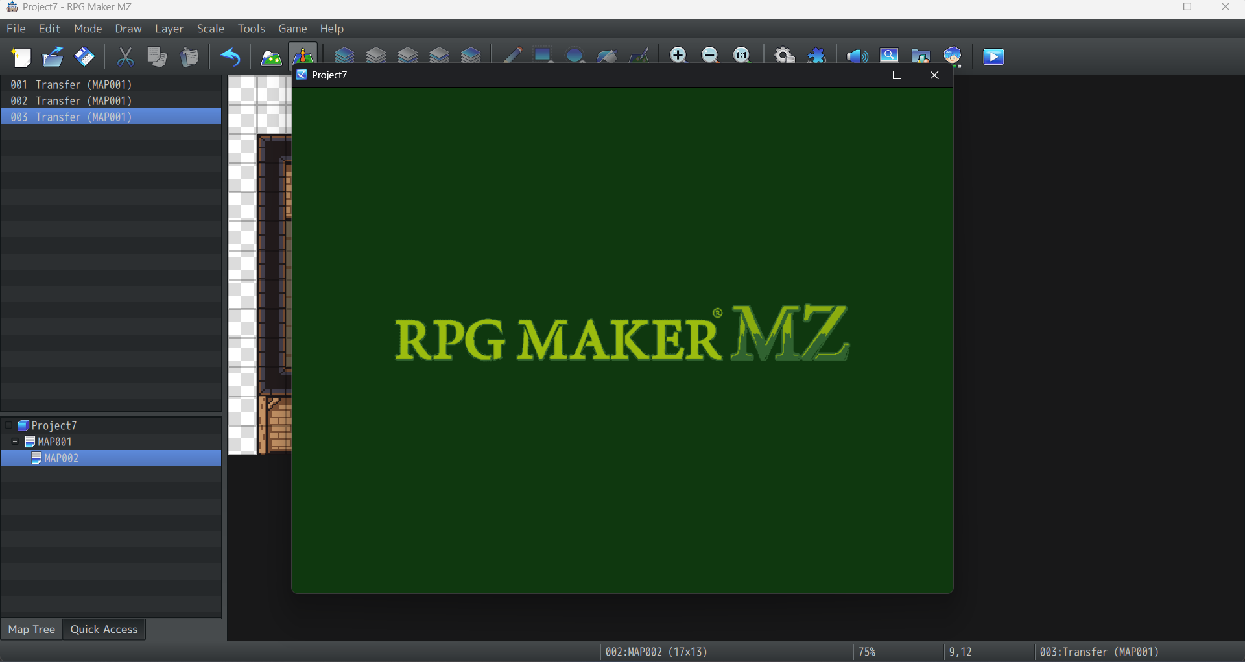Open the Plugin Manager puzzle icon
1245x662 pixels.
[816, 55]
